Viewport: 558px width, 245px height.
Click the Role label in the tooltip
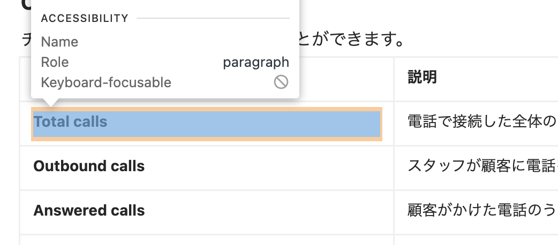[x=55, y=62]
